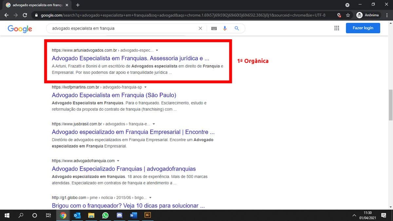Open 'Advogado Especialista em Franquias. Assessoria jurídica' result

coord(130,58)
